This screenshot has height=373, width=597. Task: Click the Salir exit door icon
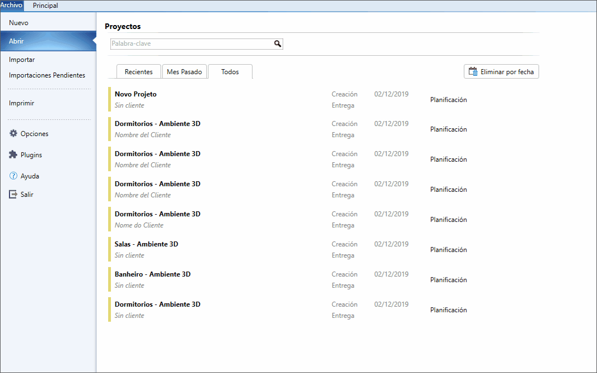point(13,195)
